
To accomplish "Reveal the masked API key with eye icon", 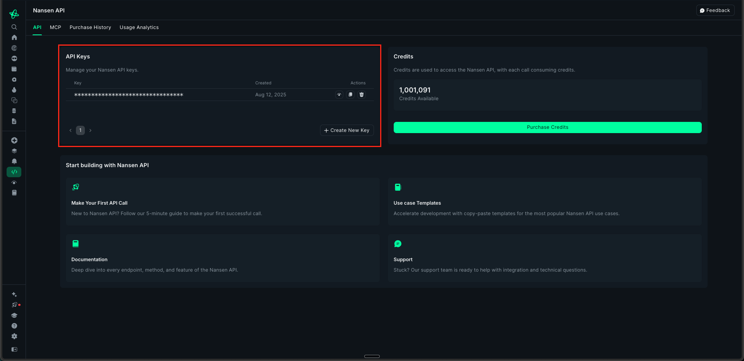I will pyautogui.click(x=339, y=95).
